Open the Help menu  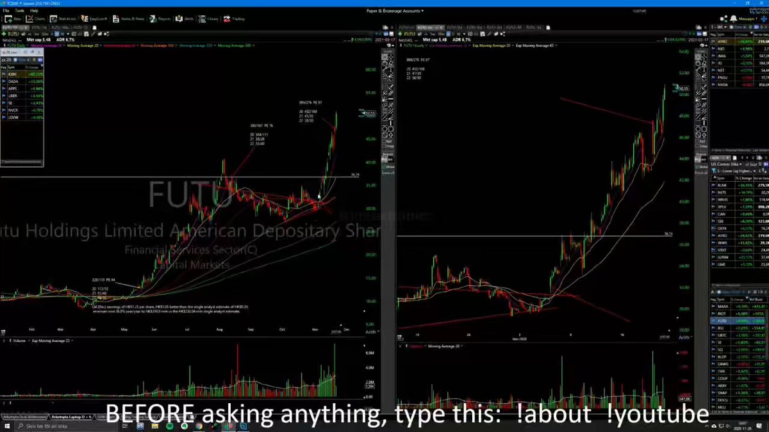pyautogui.click(x=34, y=11)
